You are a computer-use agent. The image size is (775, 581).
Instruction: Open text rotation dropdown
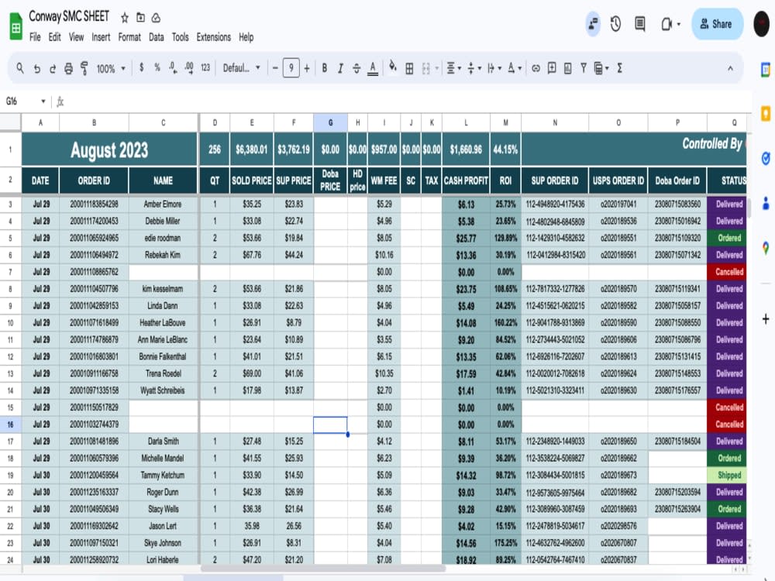point(514,68)
